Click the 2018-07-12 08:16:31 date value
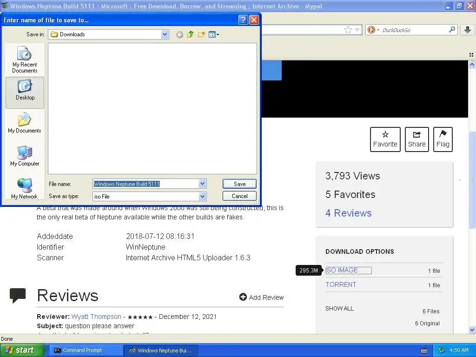Viewport: 476px width, 357px height. pos(160,236)
